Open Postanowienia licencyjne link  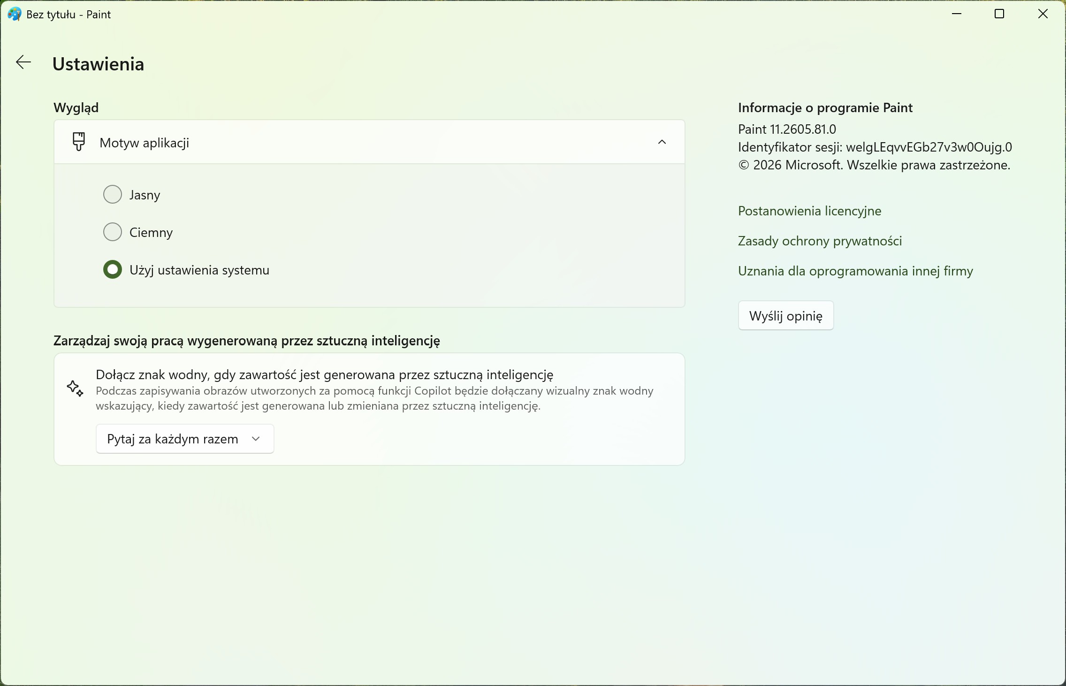pyautogui.click(x=809, y=211)
